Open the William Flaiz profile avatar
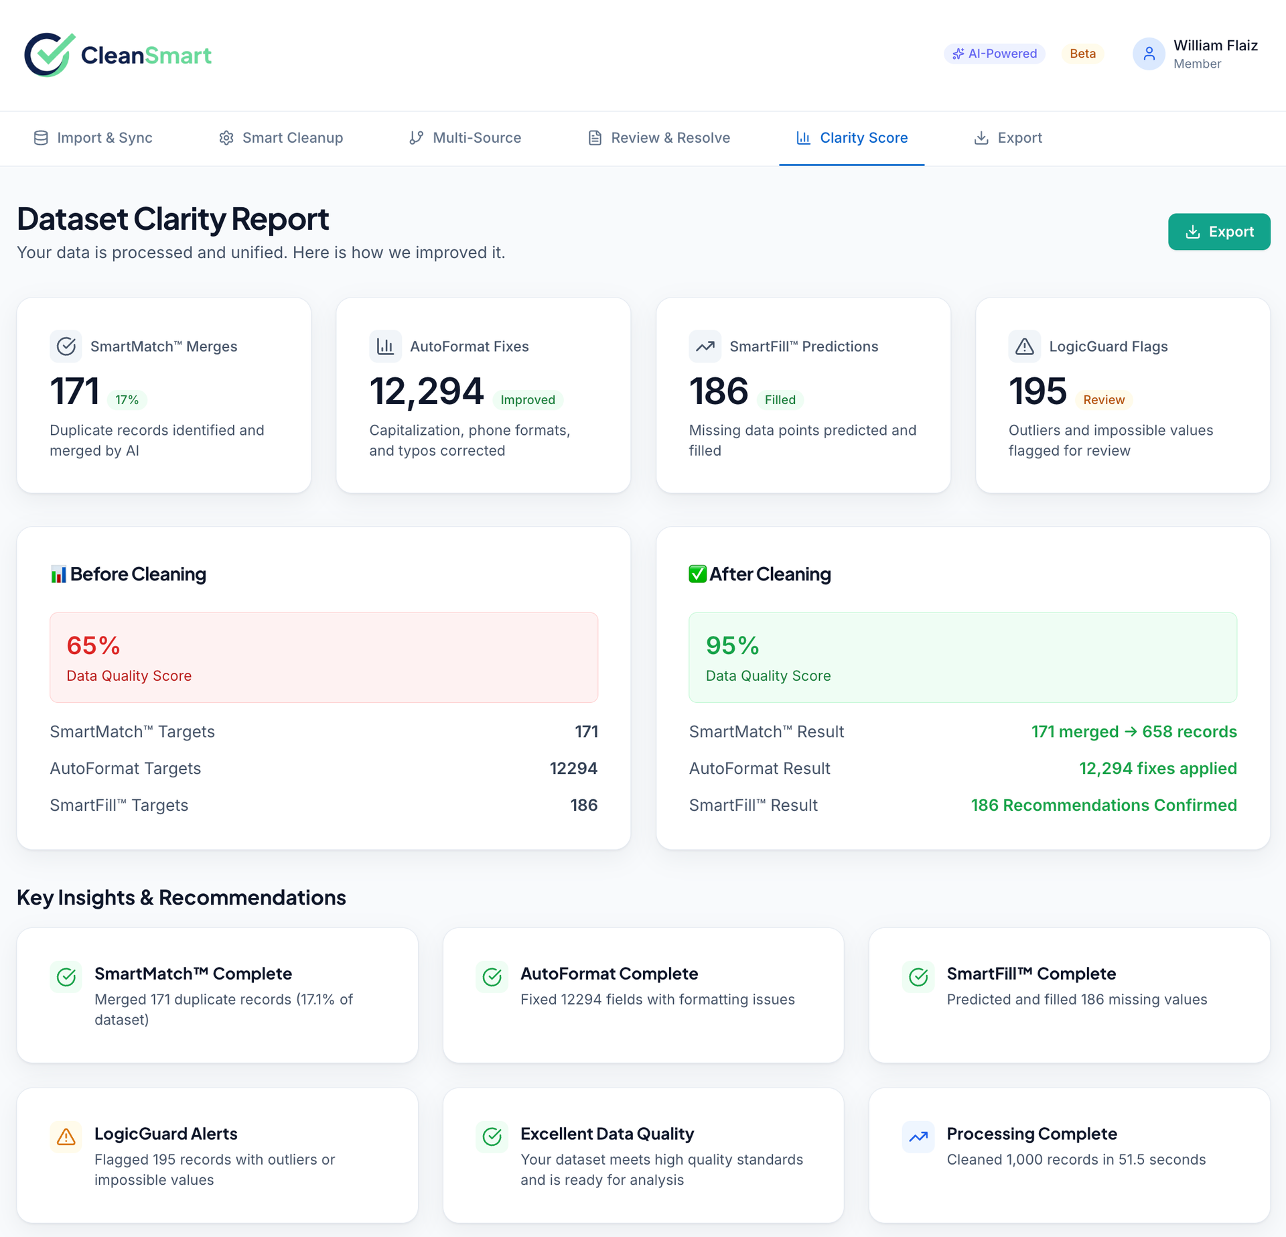Screen dimensions: 1286x1237 (1149, 54)
